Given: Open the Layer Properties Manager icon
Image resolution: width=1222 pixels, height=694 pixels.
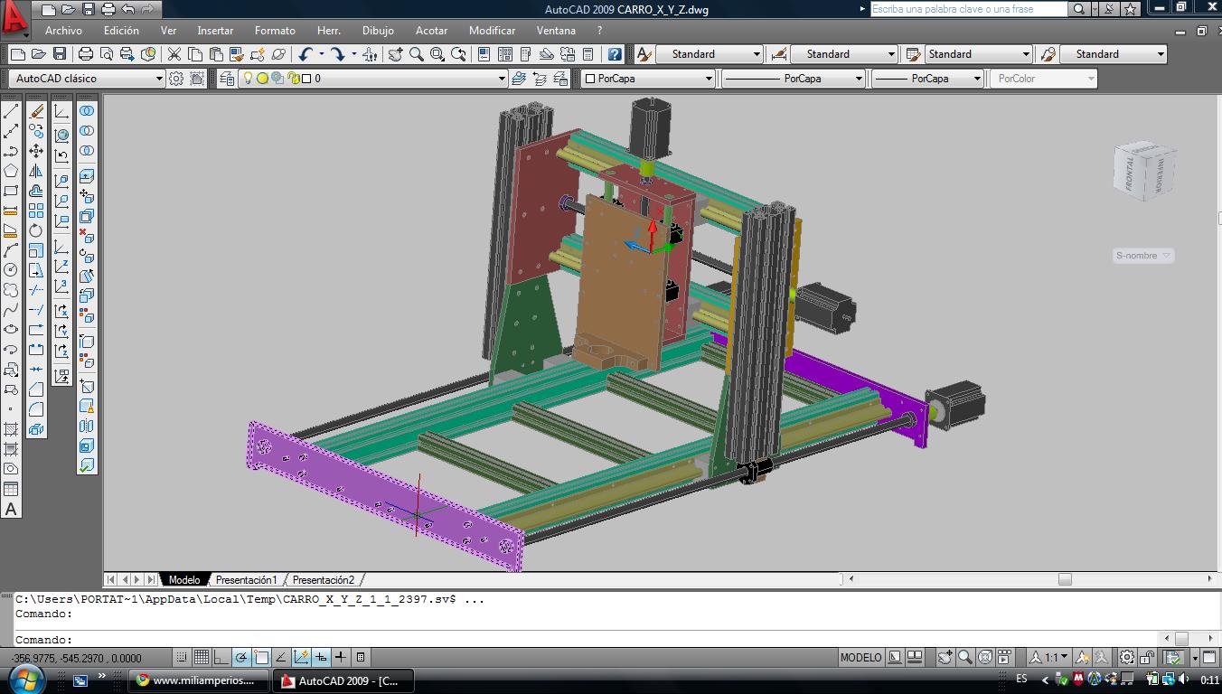Looking at the screenshot, I should 226,79.
